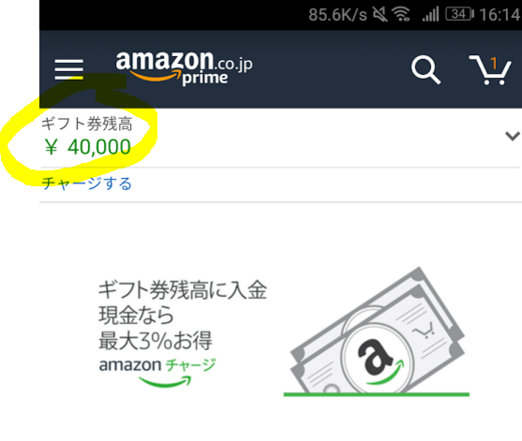Tap the clock showing 16:14

pyautogui.click(x=500, y=15)
